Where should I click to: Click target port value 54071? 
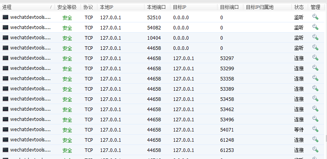click(227, 130)
